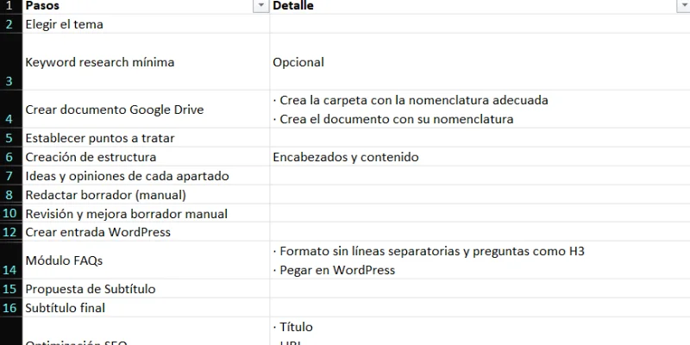Select row header 2
690x345 pixels.
11,24
